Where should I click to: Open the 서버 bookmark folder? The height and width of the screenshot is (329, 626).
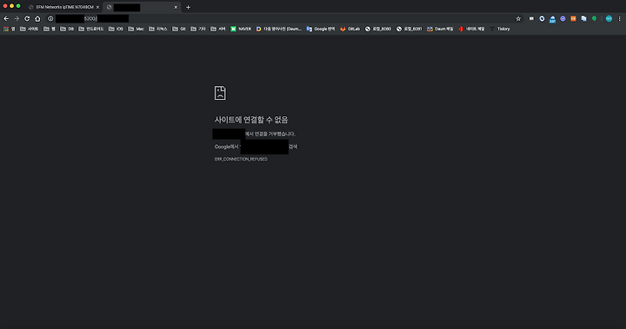(x=218, y=29)
